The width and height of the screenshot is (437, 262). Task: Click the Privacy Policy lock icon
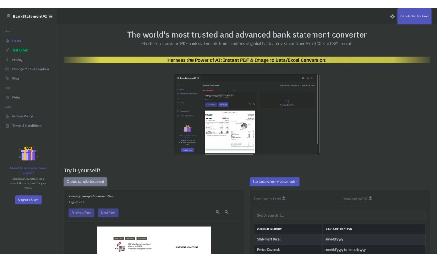(x=7, y=117)
